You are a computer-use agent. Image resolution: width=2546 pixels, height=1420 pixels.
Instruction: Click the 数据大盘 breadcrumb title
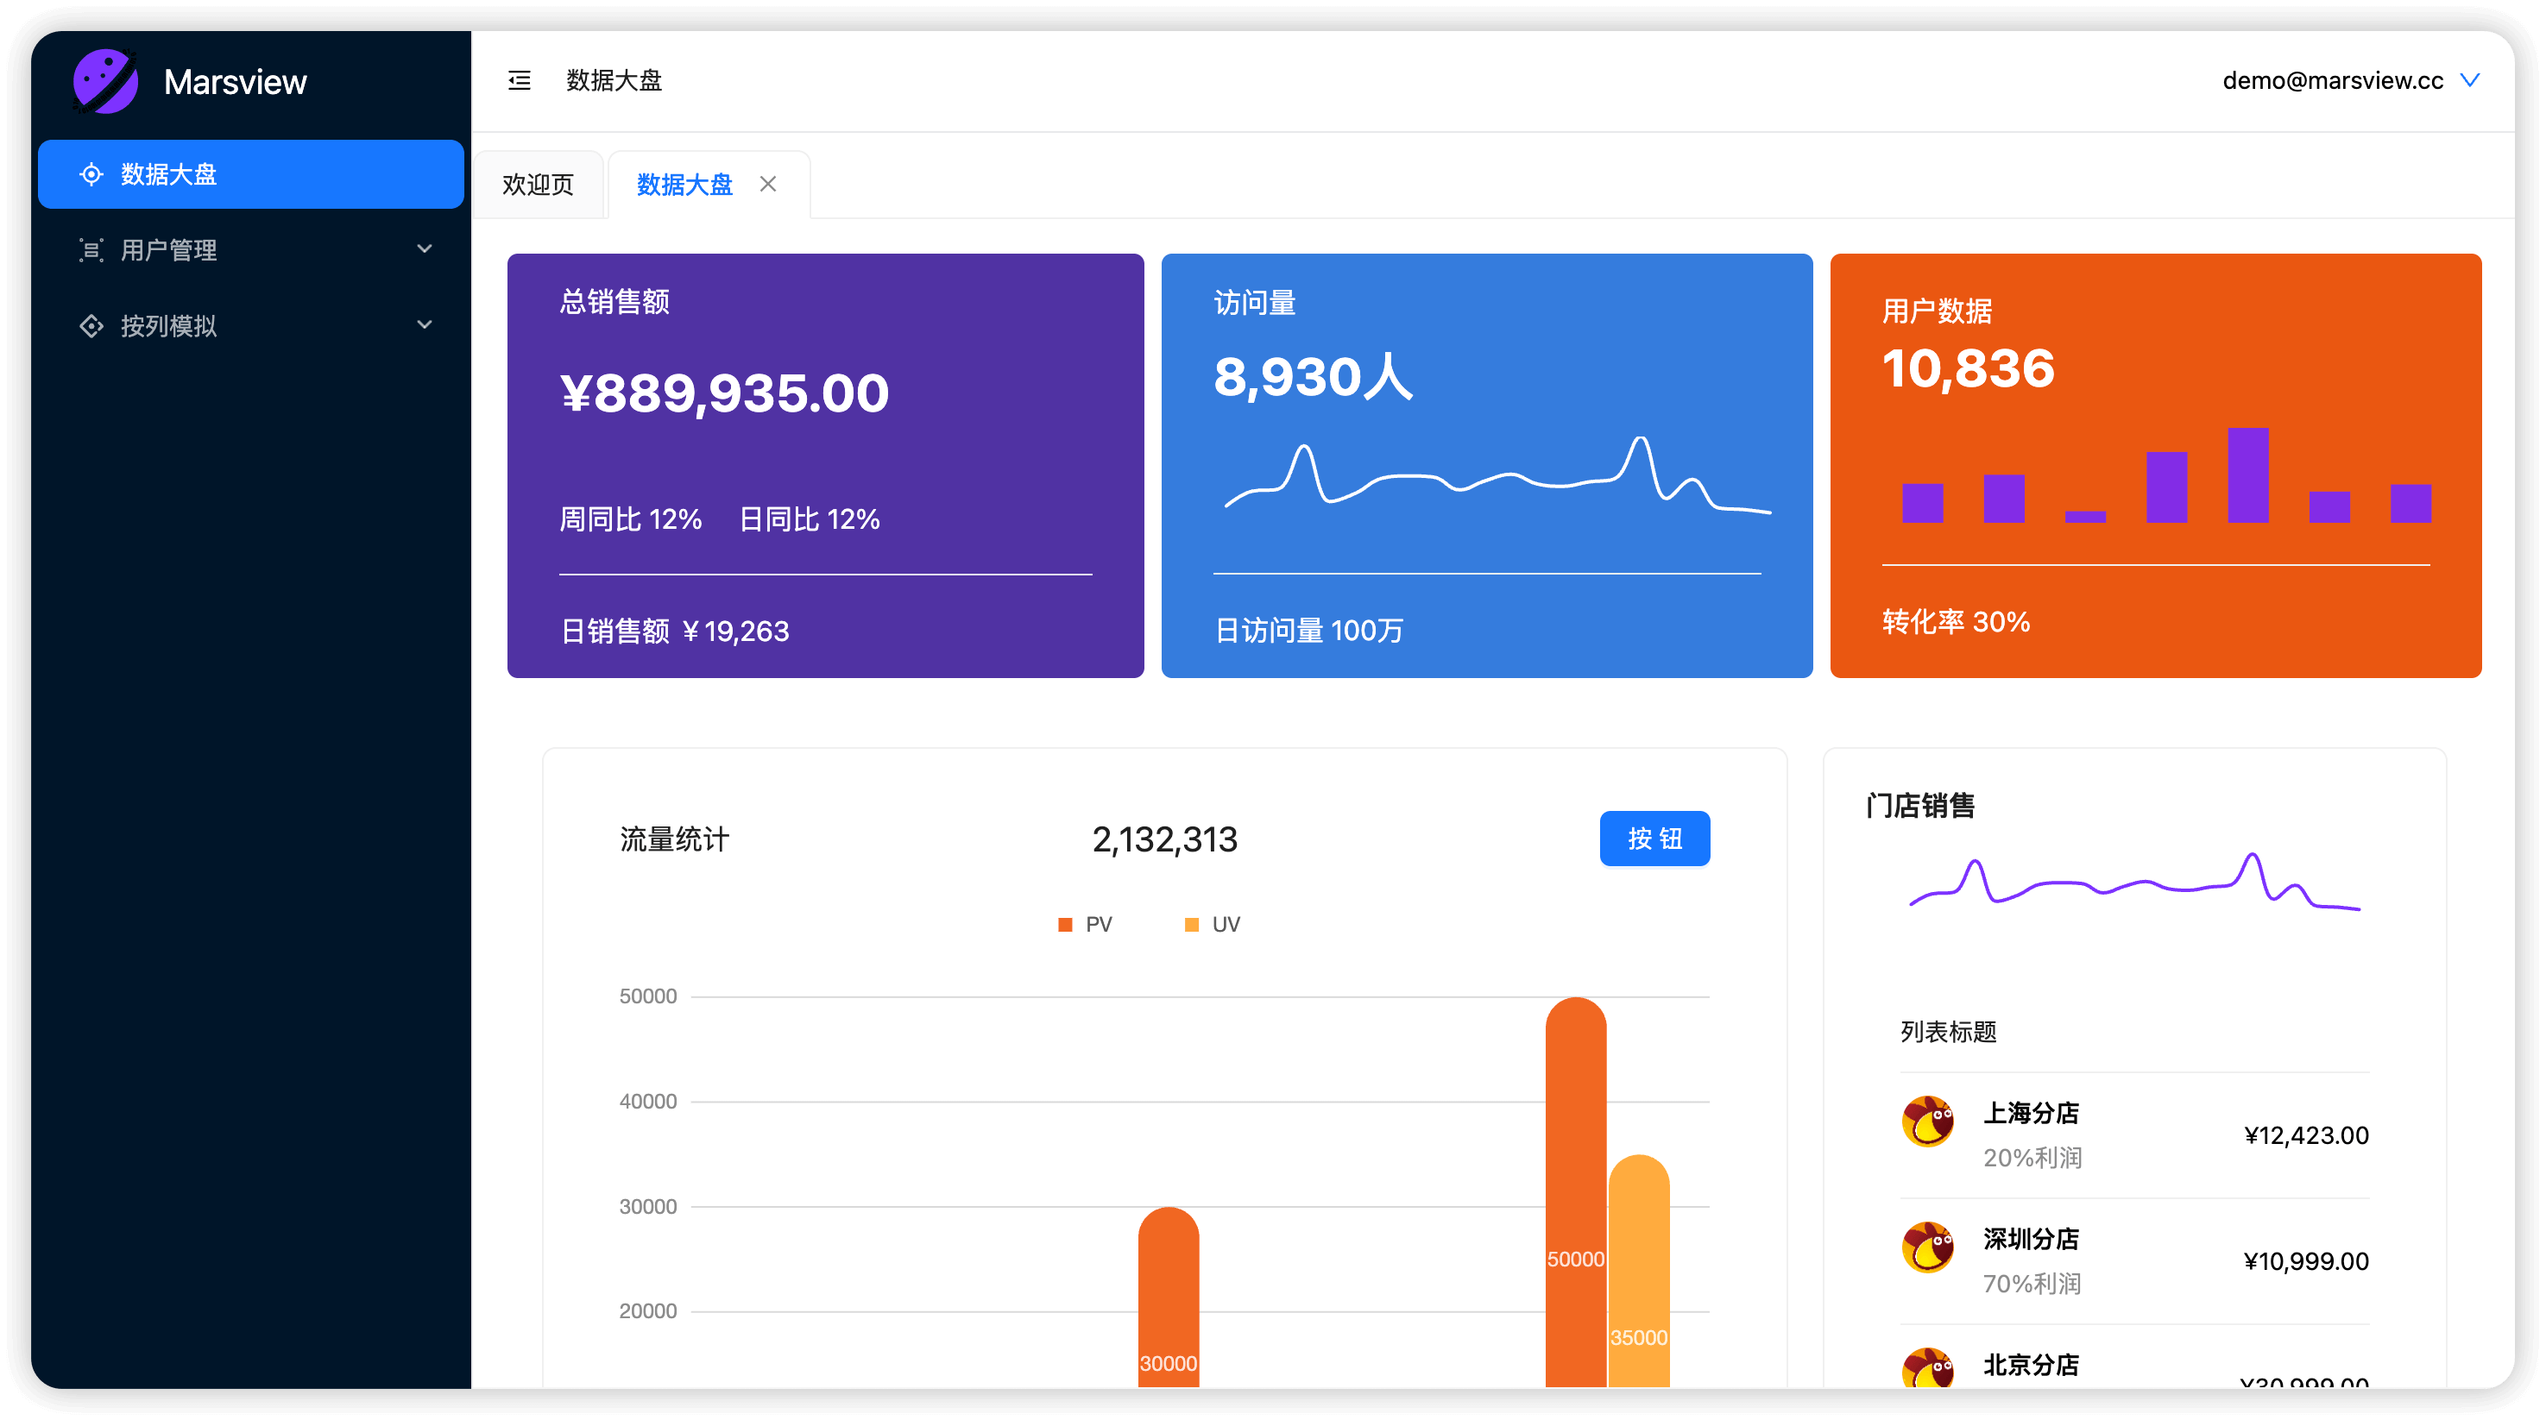pos(614,81)
